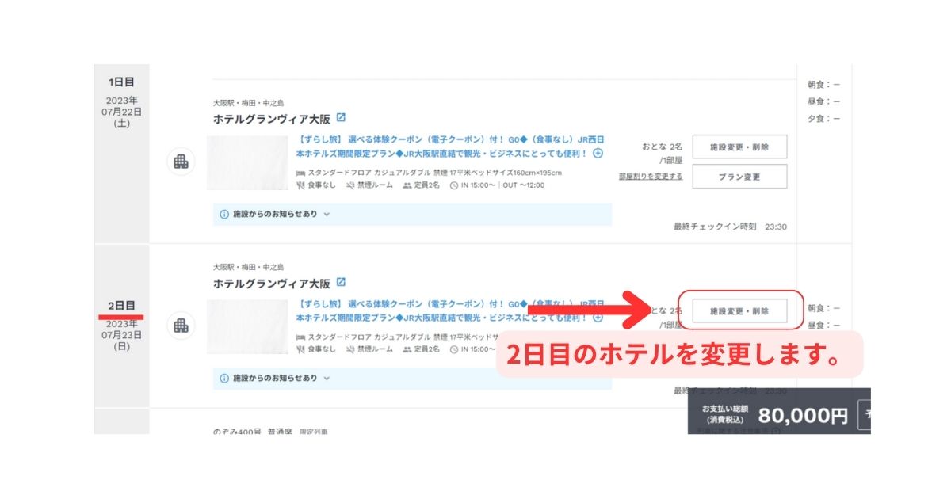This screenshot has height=499, width=951.
Task: Click day 1 hotel building icon
Action: pyautogui.click(x=181, y=162)
